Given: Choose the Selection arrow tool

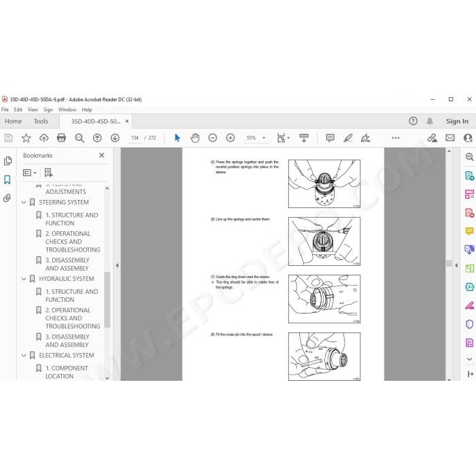Looking at the screenshot, I should click(x=177, y=138).
